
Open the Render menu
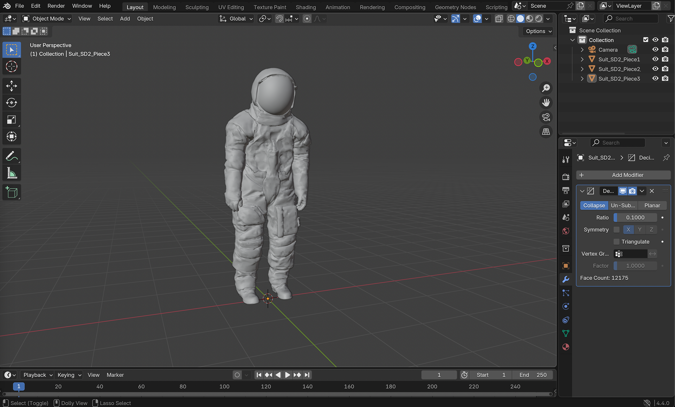(56, 6)
